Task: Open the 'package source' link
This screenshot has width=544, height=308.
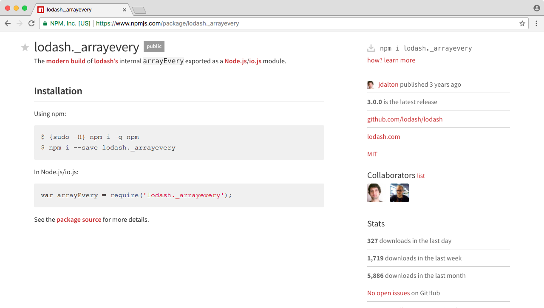Action: coord(79,220)
